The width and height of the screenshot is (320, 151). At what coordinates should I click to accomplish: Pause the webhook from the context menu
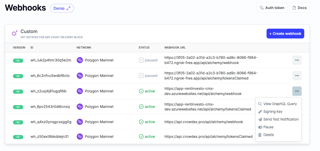pos(268,127)
